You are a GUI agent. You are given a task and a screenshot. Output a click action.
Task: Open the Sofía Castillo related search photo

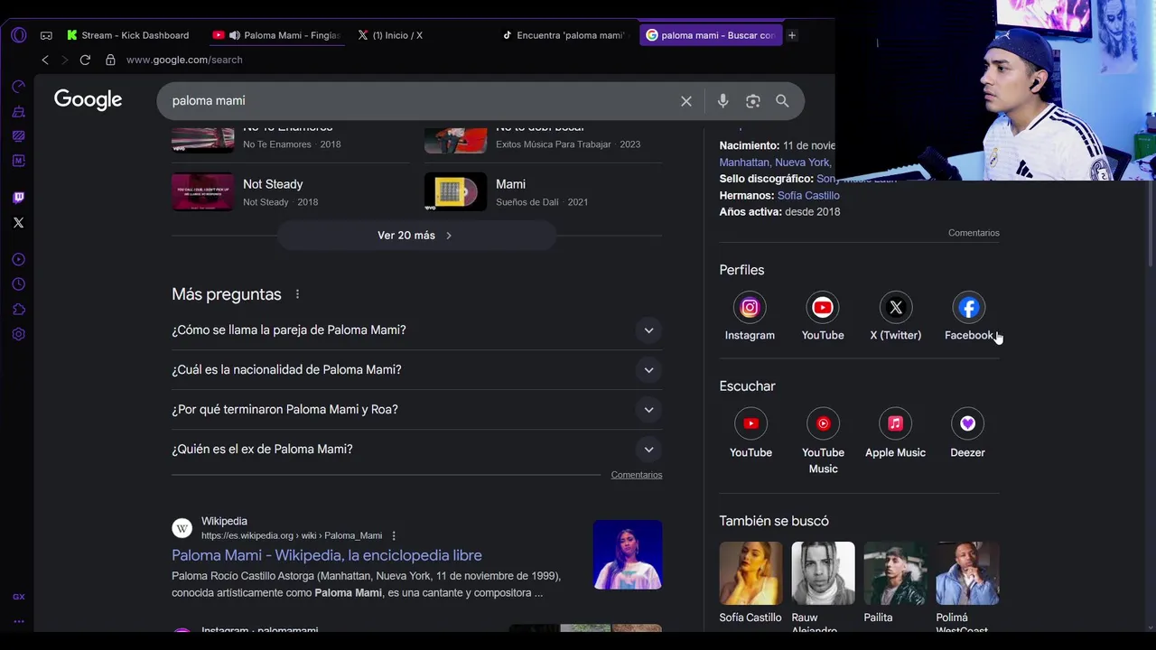pyautogui.click(x=750, y=573)
